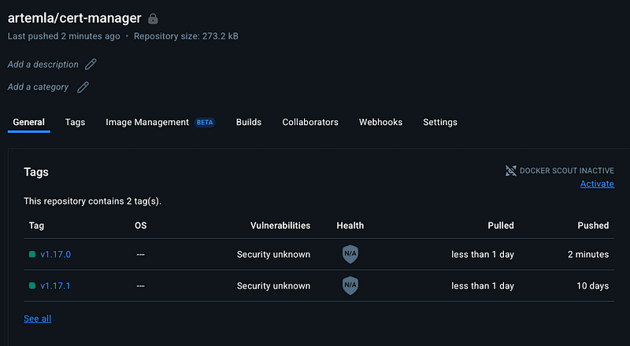Switch to the General tab

29,122
